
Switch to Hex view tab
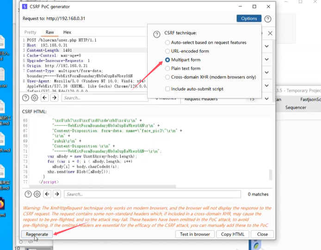pos(67,32)
